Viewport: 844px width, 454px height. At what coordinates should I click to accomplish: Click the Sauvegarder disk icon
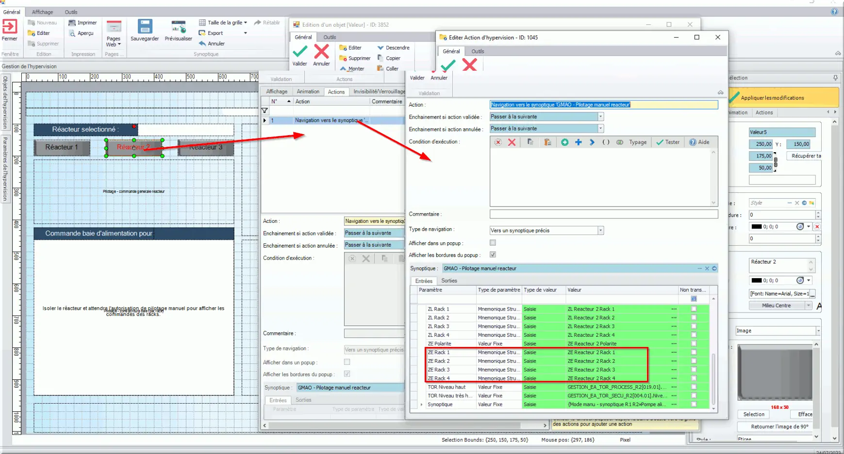[x=145, y=26]
